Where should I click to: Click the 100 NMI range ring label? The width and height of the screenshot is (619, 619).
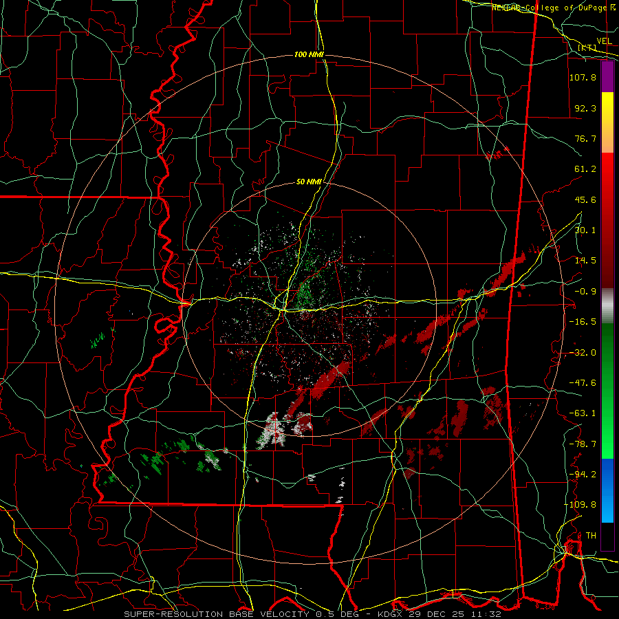[x=309, y=54]
